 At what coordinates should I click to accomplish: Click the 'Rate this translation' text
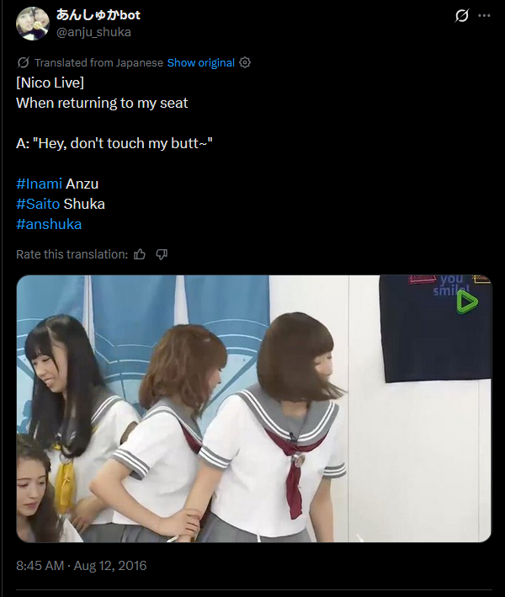(72, 254)
